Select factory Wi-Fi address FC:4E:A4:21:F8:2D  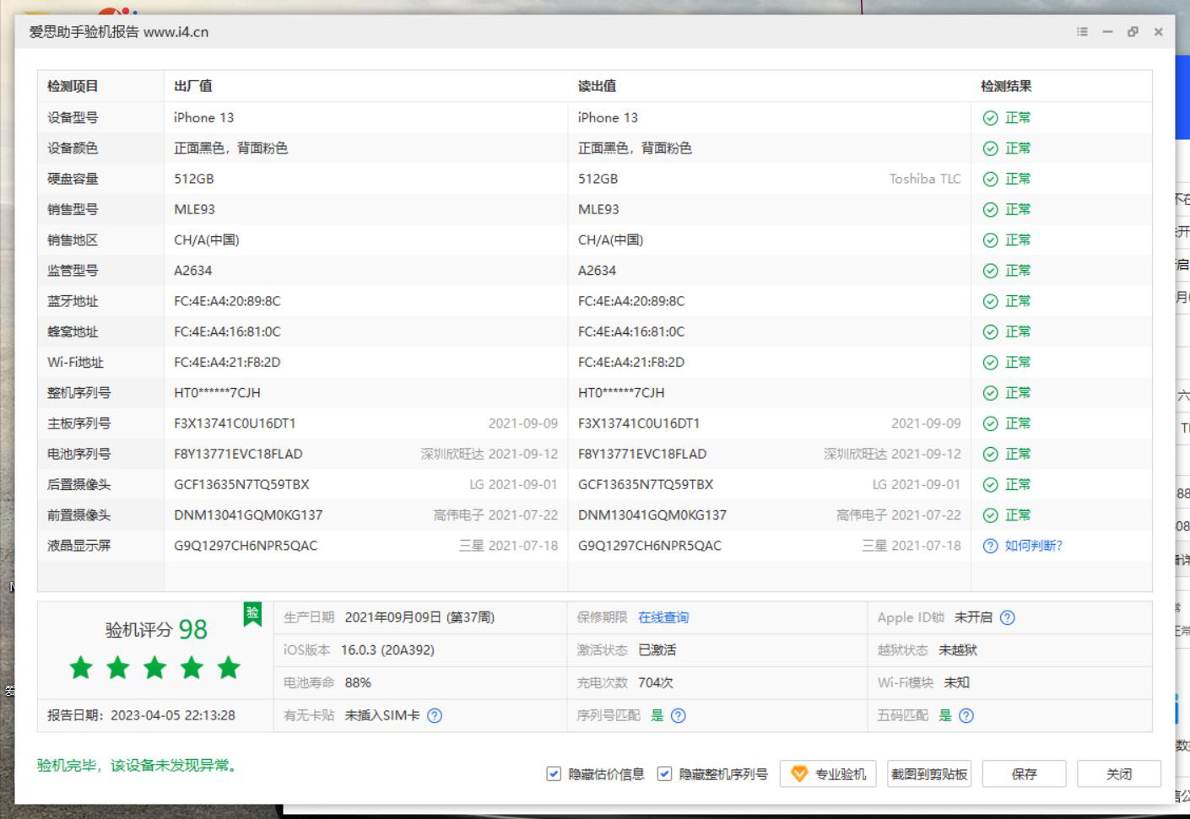[x=227, y=363]
